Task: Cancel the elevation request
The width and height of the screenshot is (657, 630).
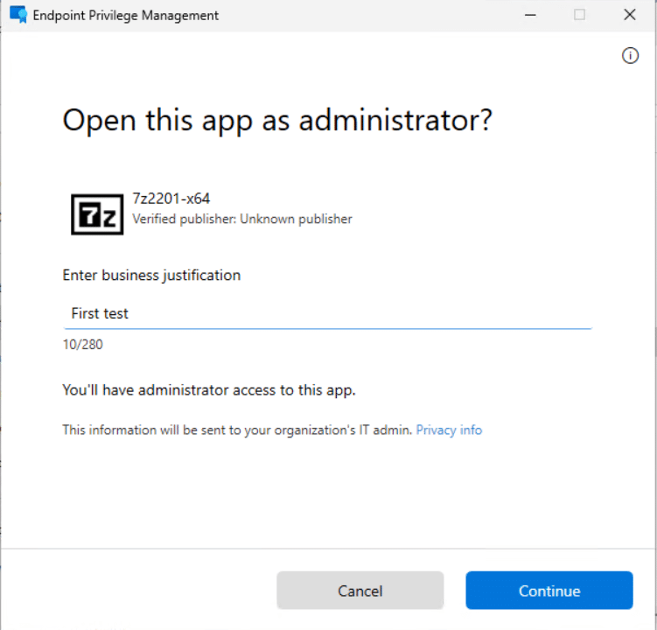Action: (x=360, y=590)
